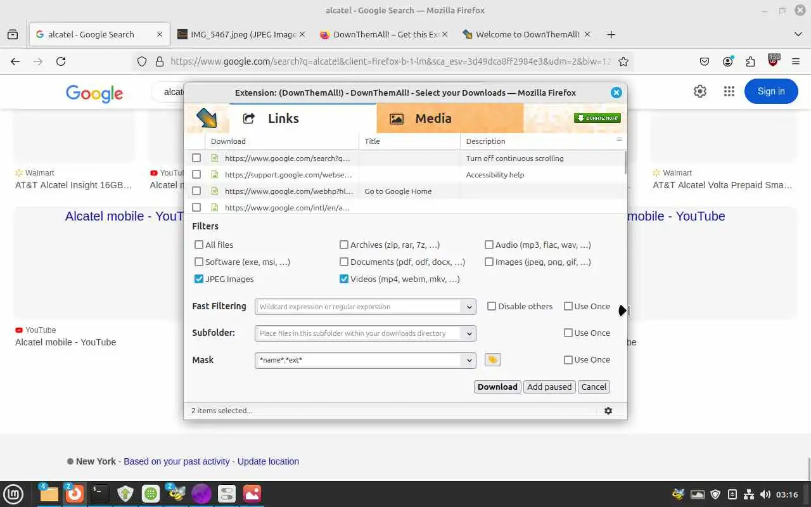
Task: Switch to Firefox in the taskbar
Action: coord(75,494)
